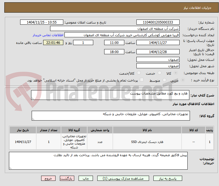This screenshot has width=219, height=186.
Task: Click the buyer notes text area
Action: (98, 161)
